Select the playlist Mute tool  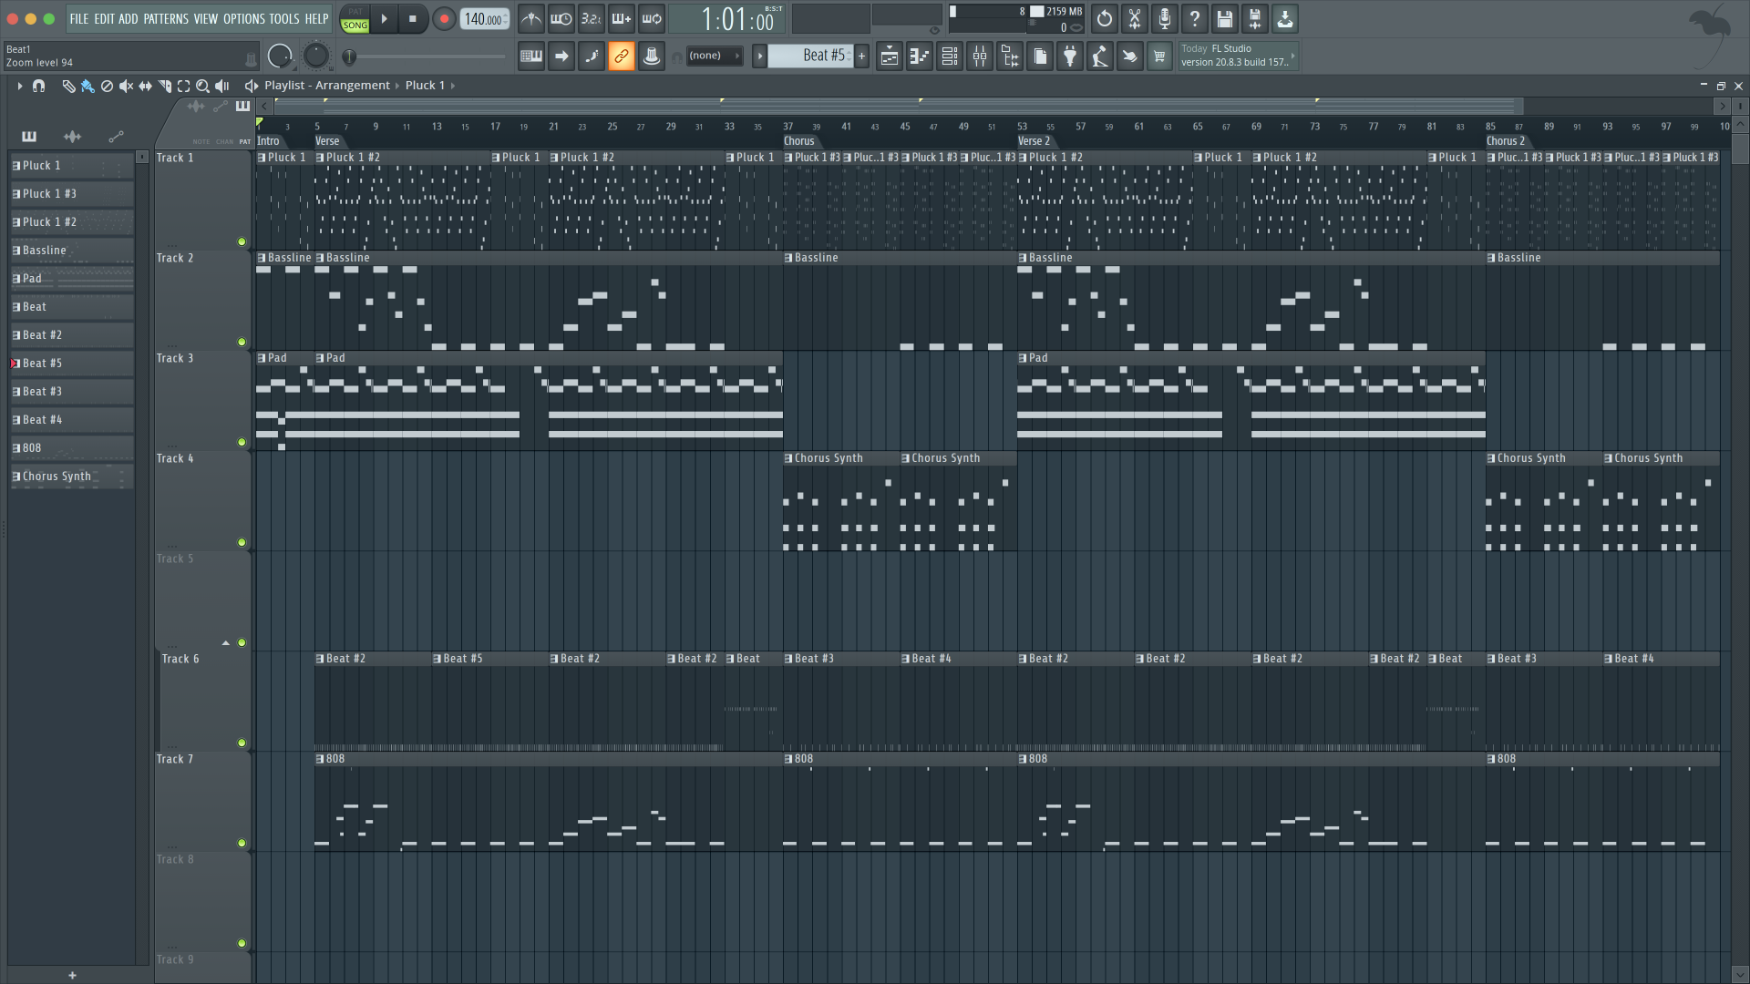point(126,86)
